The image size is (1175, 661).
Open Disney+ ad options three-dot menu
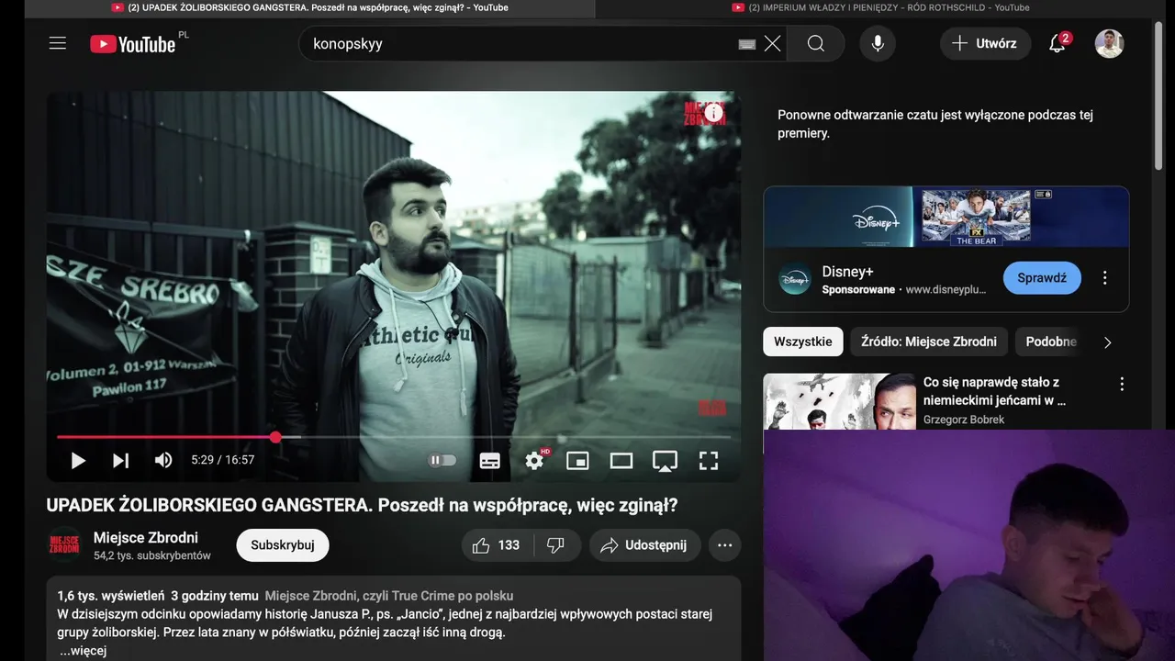pyautogui.click(x=1105, y=277)
